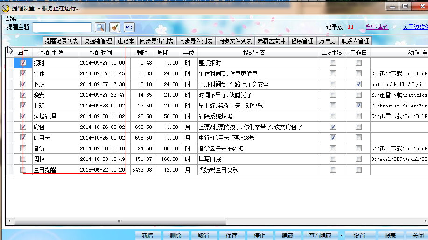428x240 pixels.
Task: Open the 同步文件列表 tab
Action: [235, 41]
